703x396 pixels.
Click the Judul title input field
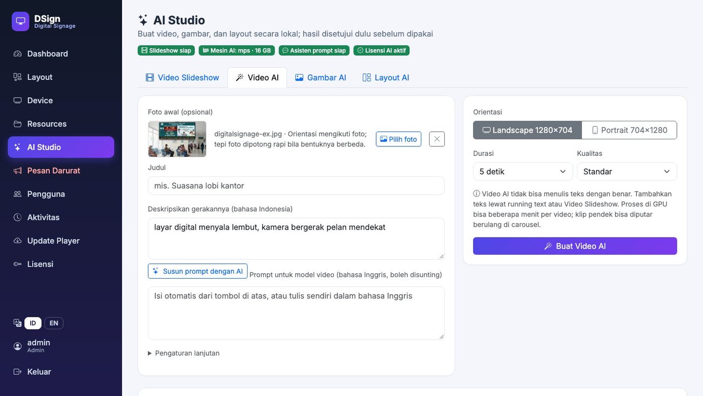click(296, 185)
